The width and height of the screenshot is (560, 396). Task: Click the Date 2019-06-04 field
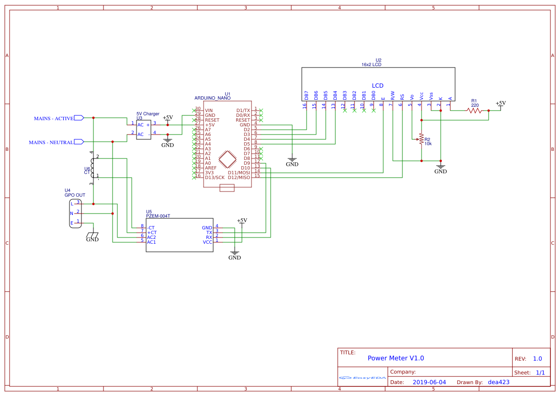[x=429, y=382]
